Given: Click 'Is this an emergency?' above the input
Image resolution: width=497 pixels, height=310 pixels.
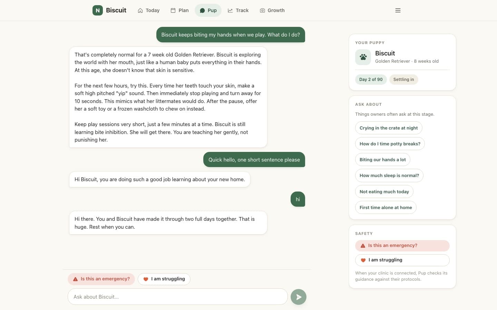Looking at the screenshot, I should (x=101, y=279).
